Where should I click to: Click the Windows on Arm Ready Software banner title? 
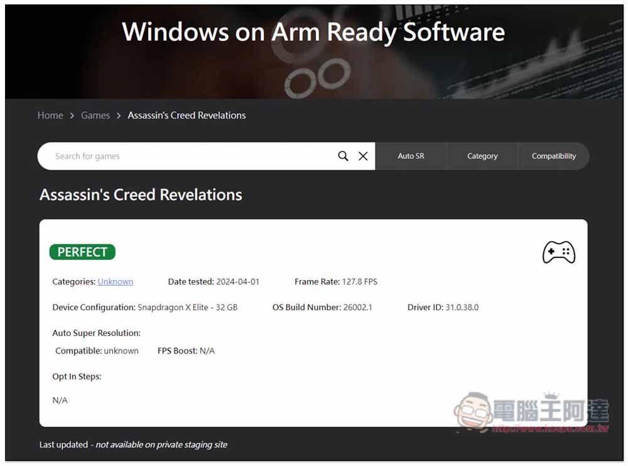[x=313, y=32]
